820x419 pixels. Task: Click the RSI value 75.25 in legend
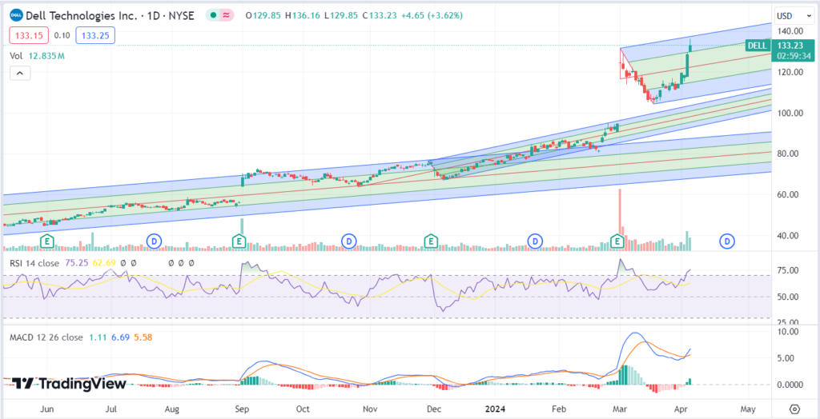76,263
